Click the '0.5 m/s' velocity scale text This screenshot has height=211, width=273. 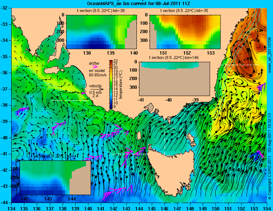(x=96, y=92)
